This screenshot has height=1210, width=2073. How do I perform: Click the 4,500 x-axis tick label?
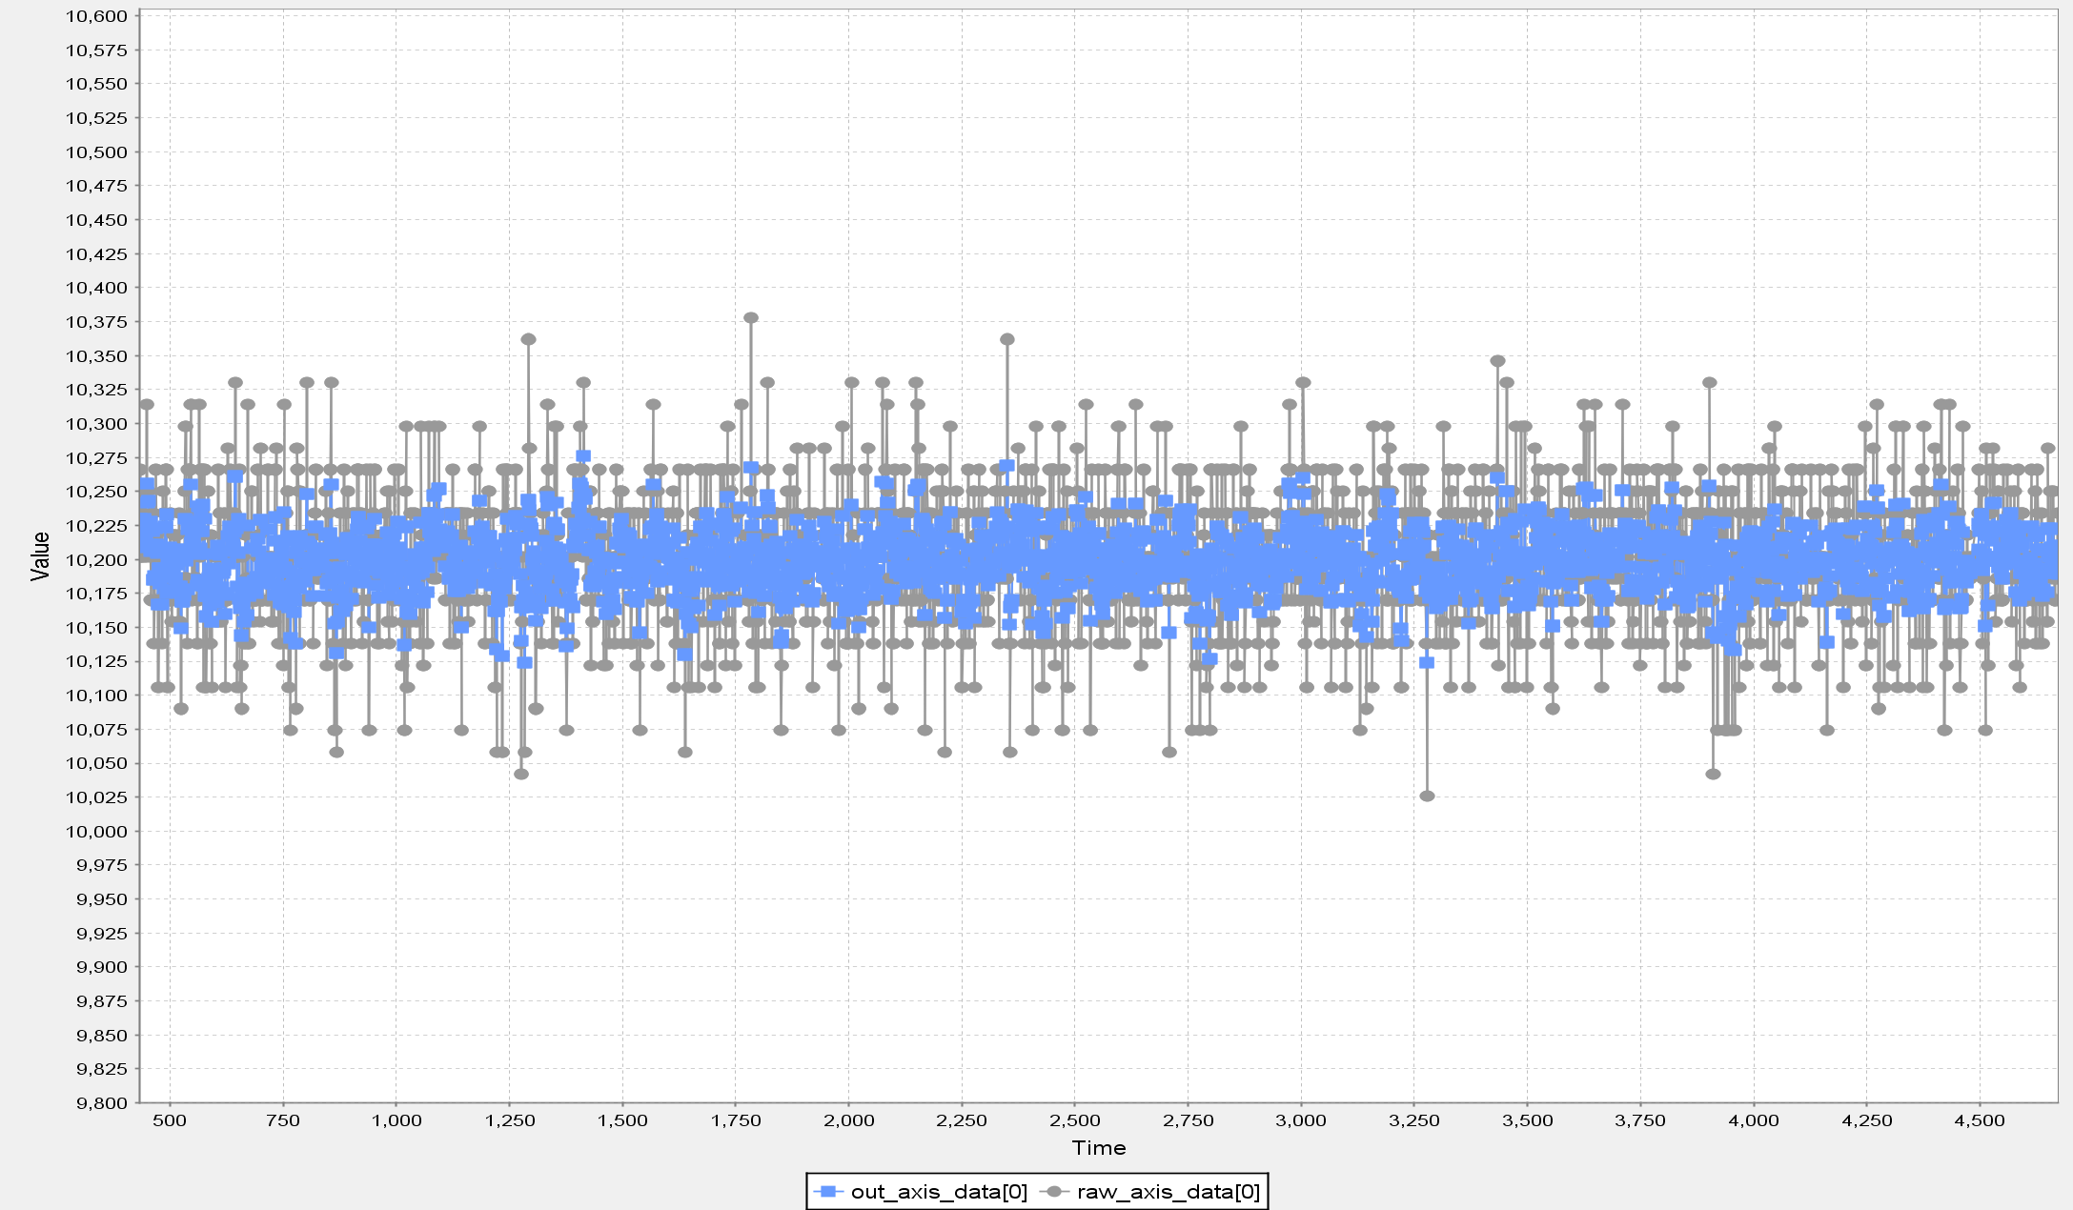click(x=1980, y=1120)
